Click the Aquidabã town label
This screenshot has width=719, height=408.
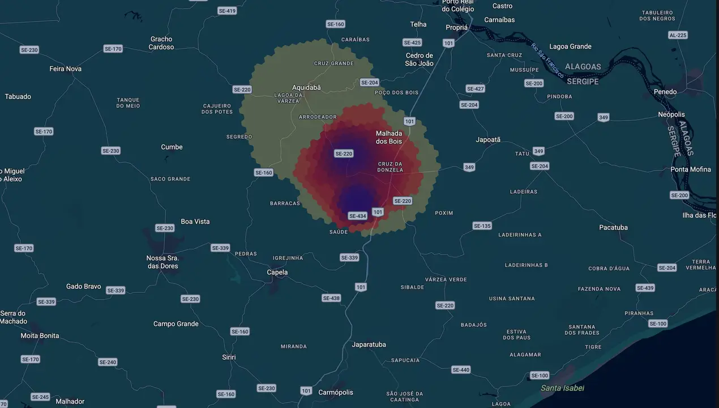[x=306, y=87]
